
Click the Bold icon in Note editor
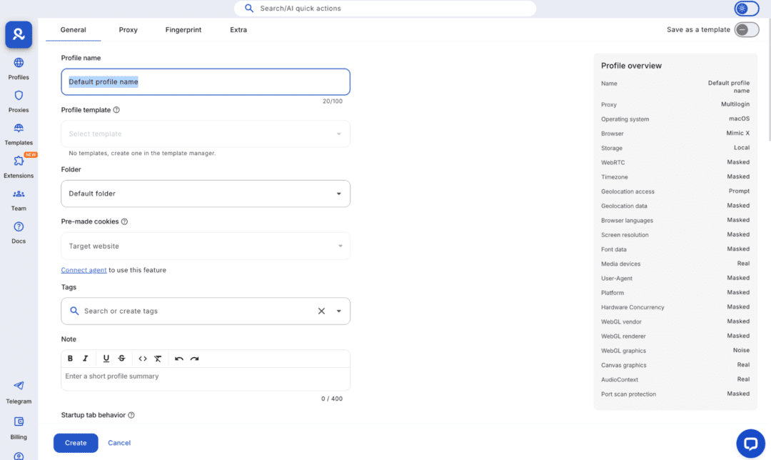pyautogui.click(x=70, y=359)
